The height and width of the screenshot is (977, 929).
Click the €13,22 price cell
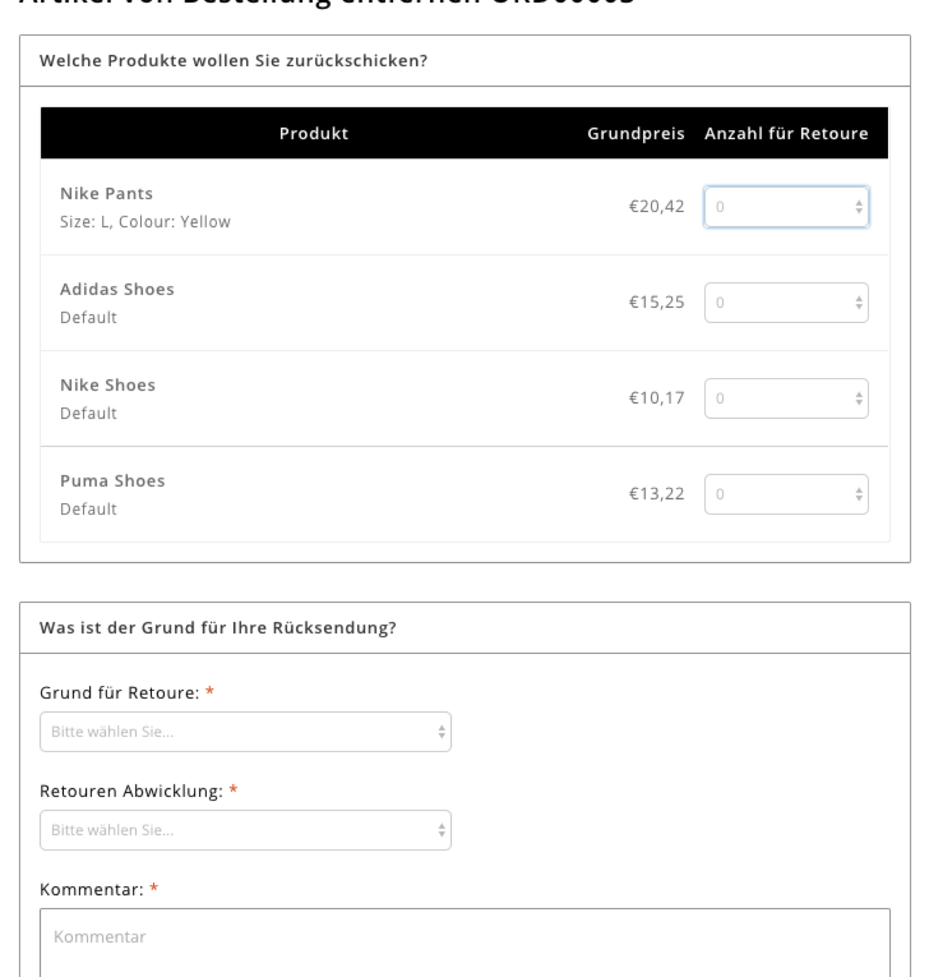656,494
